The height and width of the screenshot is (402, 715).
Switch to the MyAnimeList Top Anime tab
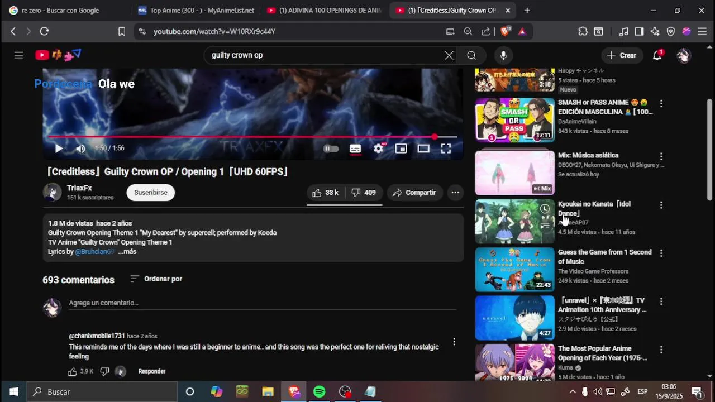197,10
